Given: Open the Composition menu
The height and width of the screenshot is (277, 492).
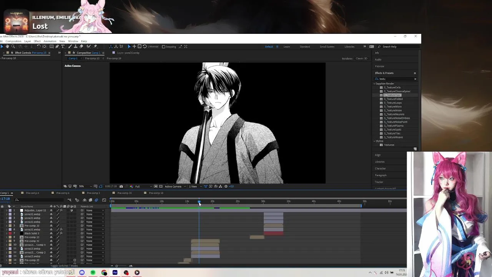Looking at the screenshot, I should [x=13, y=41].
